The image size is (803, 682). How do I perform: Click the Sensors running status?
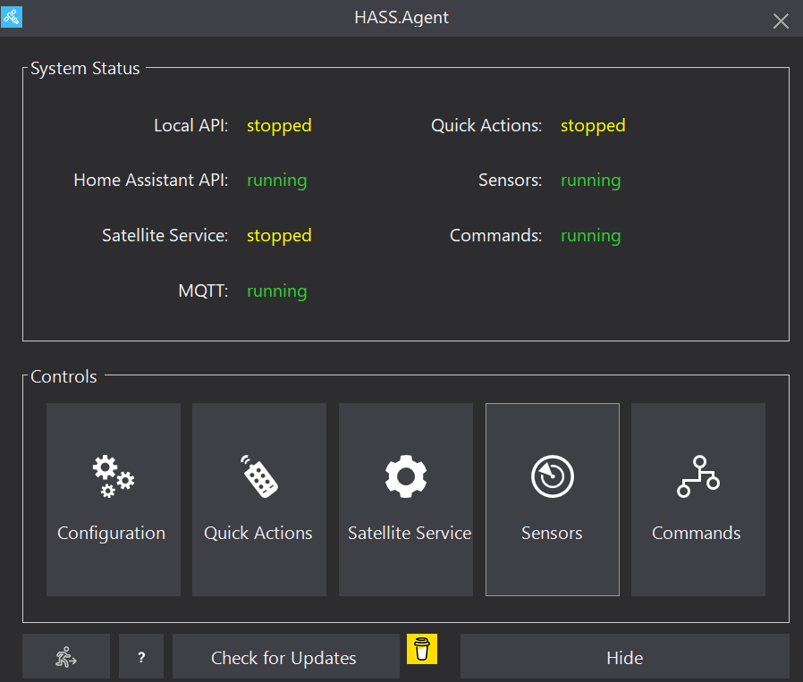point(591,181)
